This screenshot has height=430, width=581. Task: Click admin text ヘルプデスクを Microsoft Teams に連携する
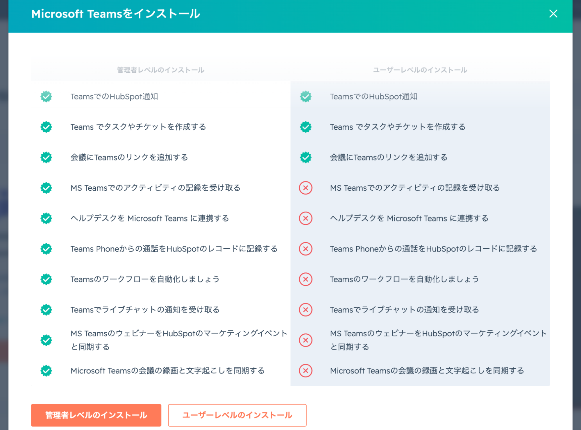pyautogui.click(x=150, y=218)
